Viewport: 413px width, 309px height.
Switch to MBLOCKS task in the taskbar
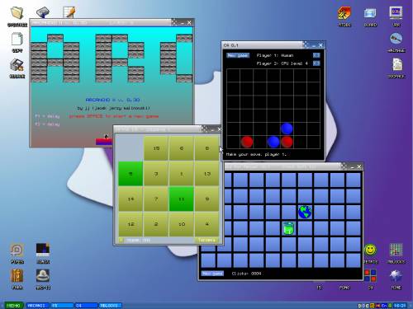pyautogui.click(x=110, y=306)
